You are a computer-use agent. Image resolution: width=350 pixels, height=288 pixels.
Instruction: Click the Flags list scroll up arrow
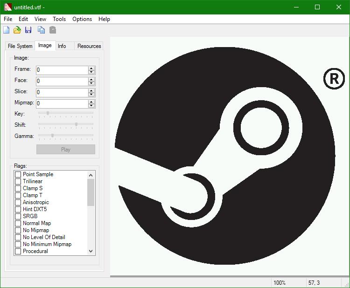pos(91,175)
